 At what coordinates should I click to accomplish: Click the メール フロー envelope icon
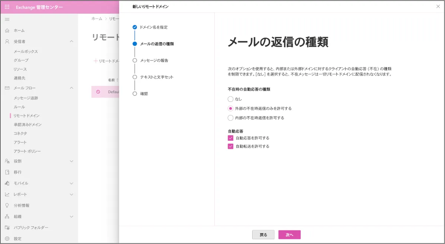tap(7, 88)
